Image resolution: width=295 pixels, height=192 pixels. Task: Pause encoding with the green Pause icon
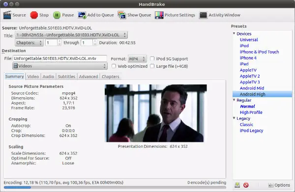click(x=57, y=15)
